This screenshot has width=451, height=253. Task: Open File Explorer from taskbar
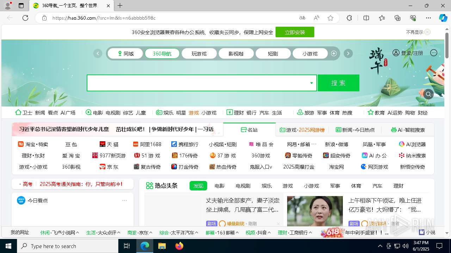click(x=162, y=246)
